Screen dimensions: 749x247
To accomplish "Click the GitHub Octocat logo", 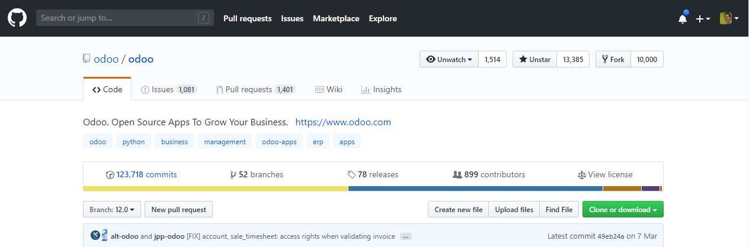I will pyautogui.click(x=17, y=18).
